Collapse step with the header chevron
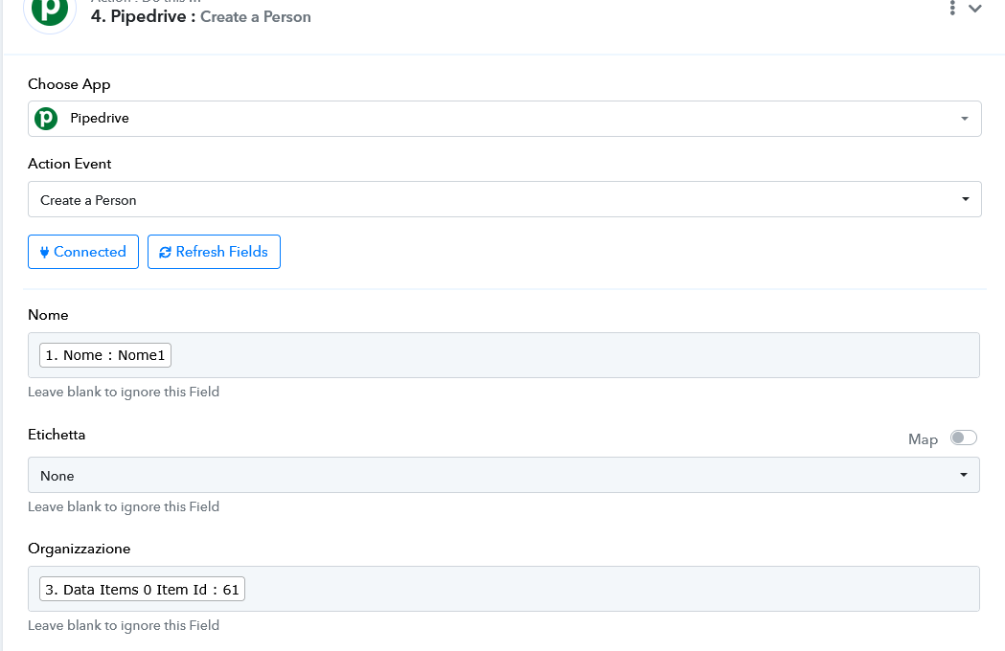This screenshot has height=651, width=1005. click(x=975, y=9)
